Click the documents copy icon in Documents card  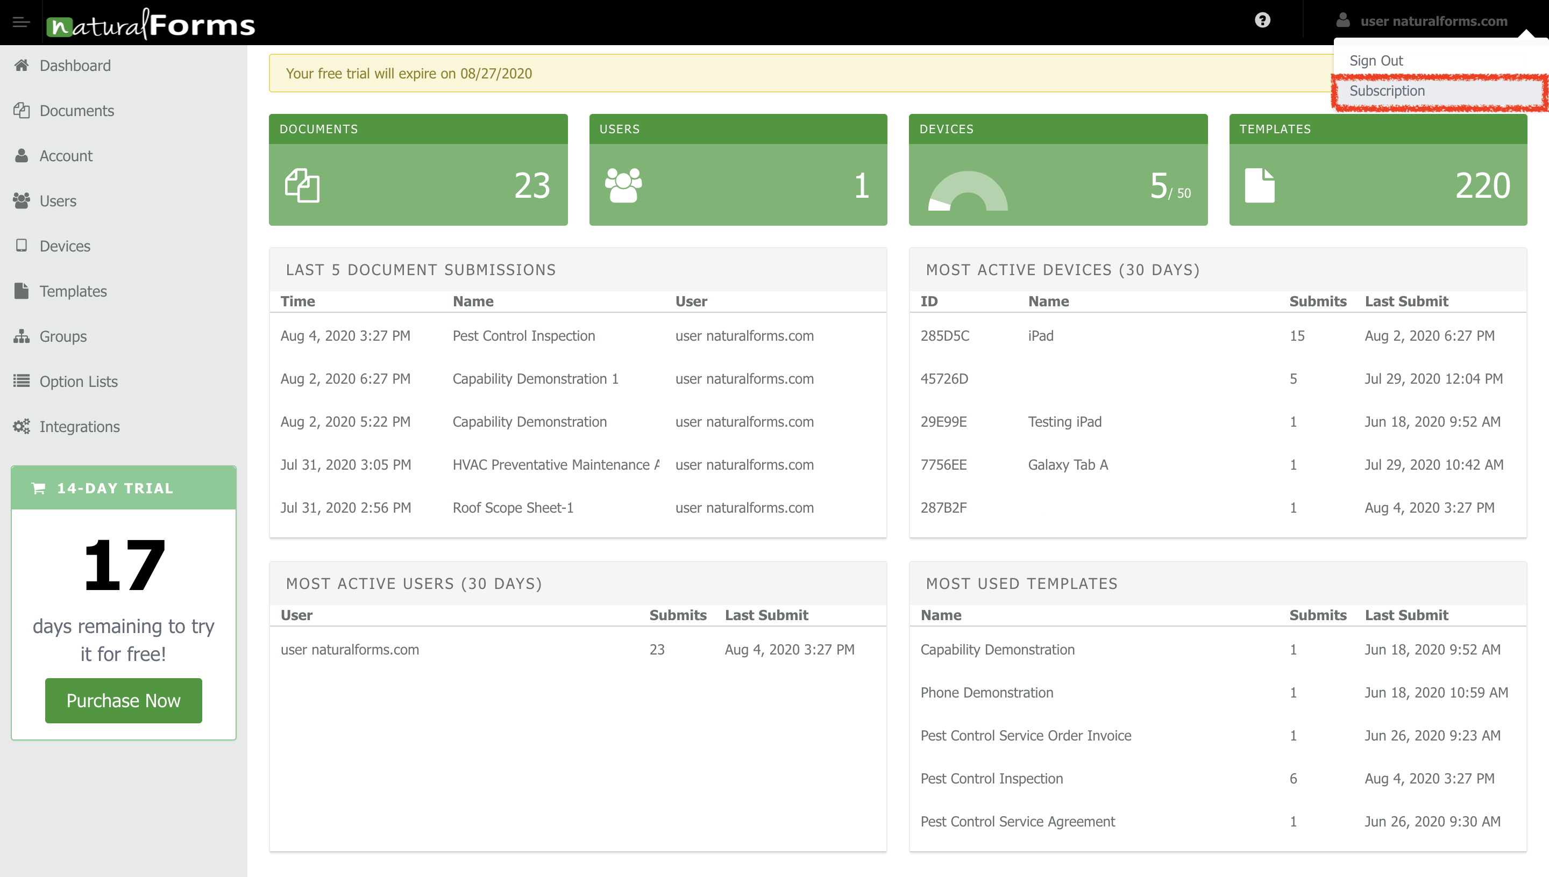tap(302, 185)
